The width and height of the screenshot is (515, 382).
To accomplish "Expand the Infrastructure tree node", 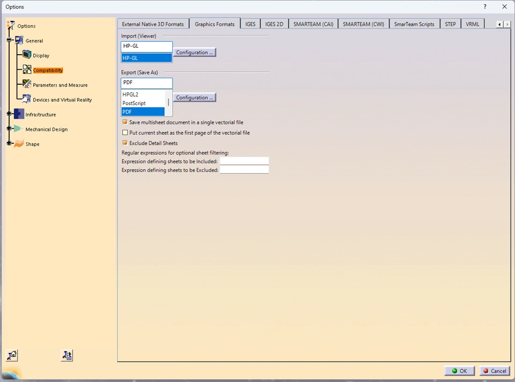I will click(9, 114).
